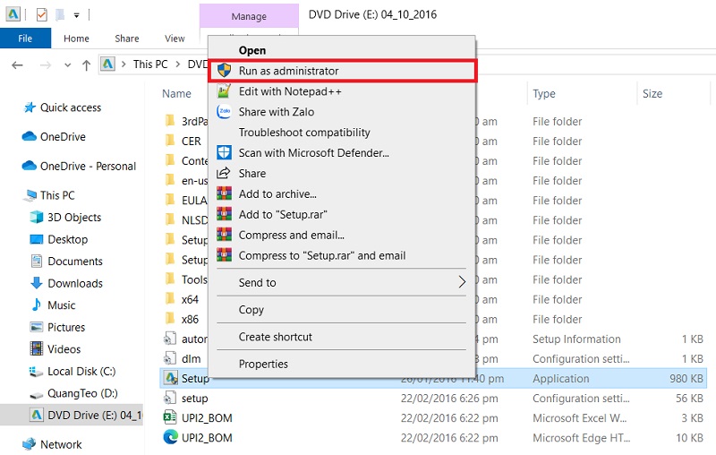
Task: Select OneDrive - Personal in sidebar
Action: (88, 167)
